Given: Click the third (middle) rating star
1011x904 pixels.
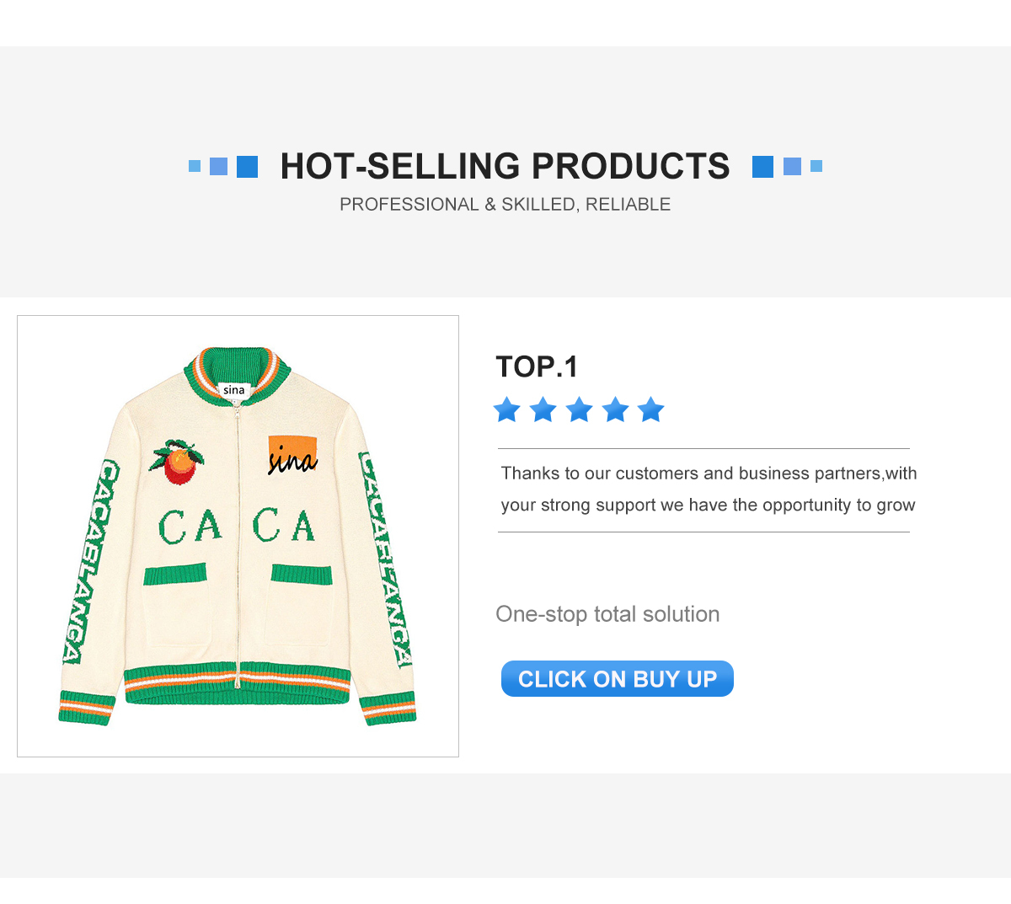Looking at the screenshot, I should (580, 409).
